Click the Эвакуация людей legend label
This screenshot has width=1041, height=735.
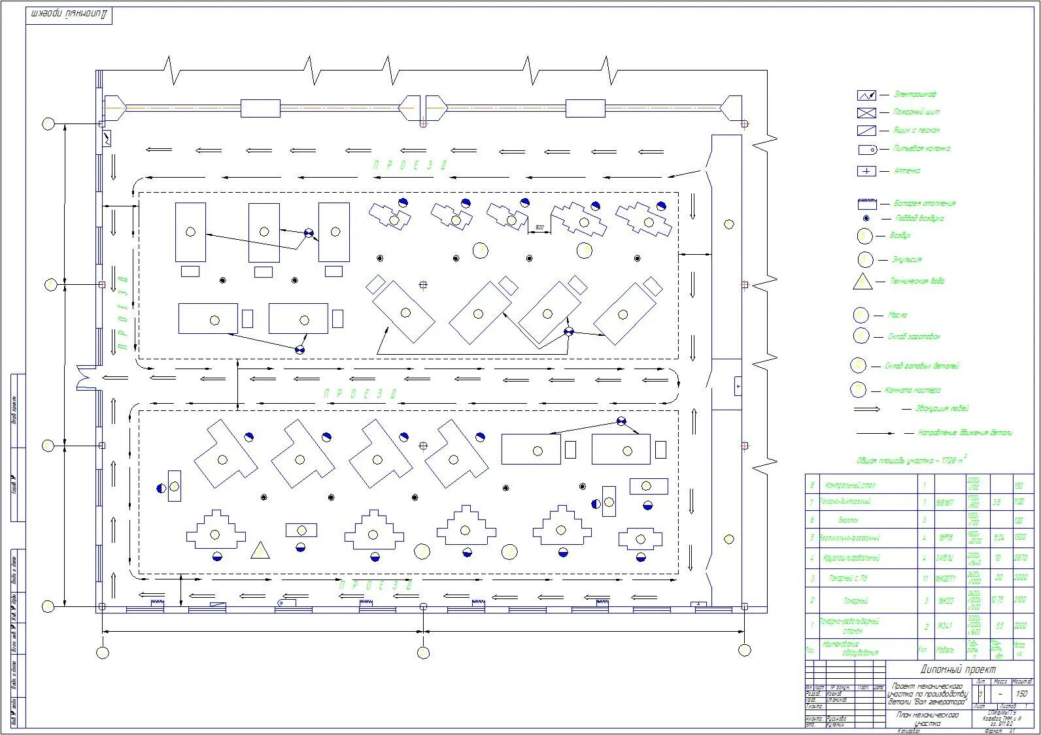(x=944, y=408)
